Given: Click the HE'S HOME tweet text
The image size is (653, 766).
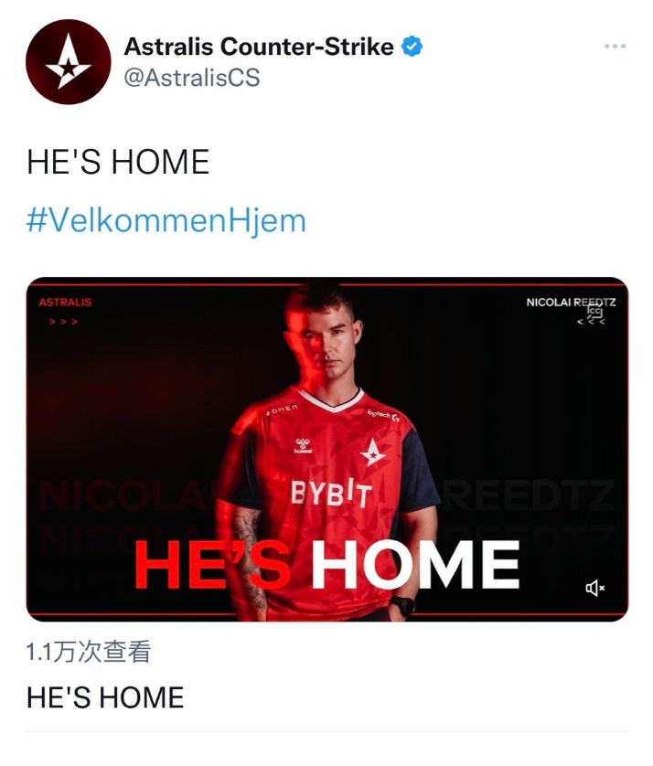Looking at the screenshot, I should [x=118, y=163].
